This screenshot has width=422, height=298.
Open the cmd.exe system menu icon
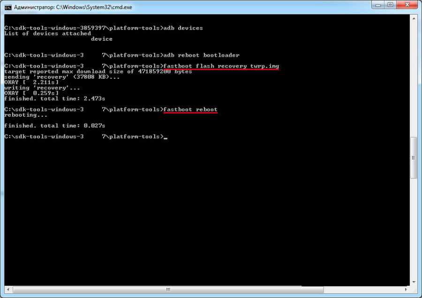pyautogui.click(x=8, y=7)
